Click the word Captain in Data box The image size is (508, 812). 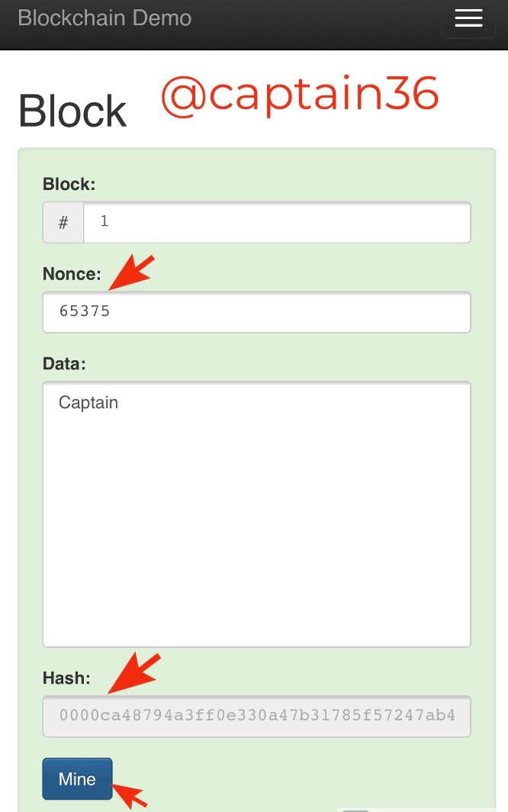pyautogui.click(x=88, y=402)
